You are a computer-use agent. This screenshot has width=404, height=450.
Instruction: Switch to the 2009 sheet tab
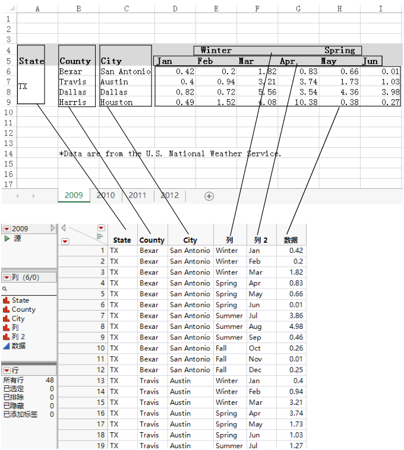pyautogui.click(x=74, y=195)
